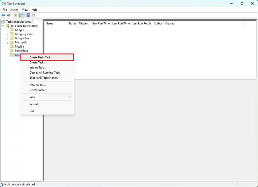Expand the Microsoft folder arrow
Screen dimensions: 258x187
(x=7, y=42)
